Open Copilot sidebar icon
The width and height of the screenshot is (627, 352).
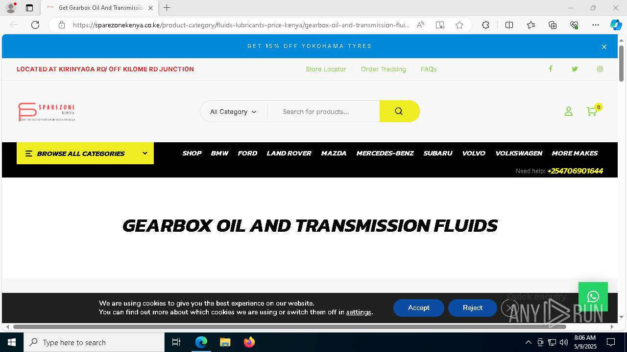(616, 25)
